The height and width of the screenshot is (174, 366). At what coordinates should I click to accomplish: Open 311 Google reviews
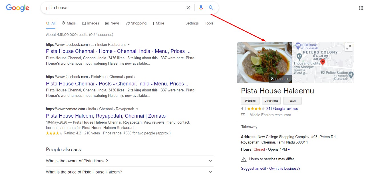click(282, 109)
